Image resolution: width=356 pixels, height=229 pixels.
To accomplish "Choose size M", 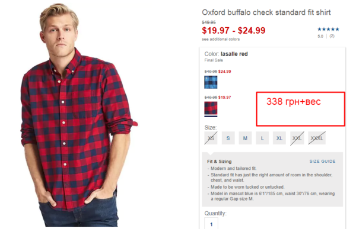I will 245,138.
